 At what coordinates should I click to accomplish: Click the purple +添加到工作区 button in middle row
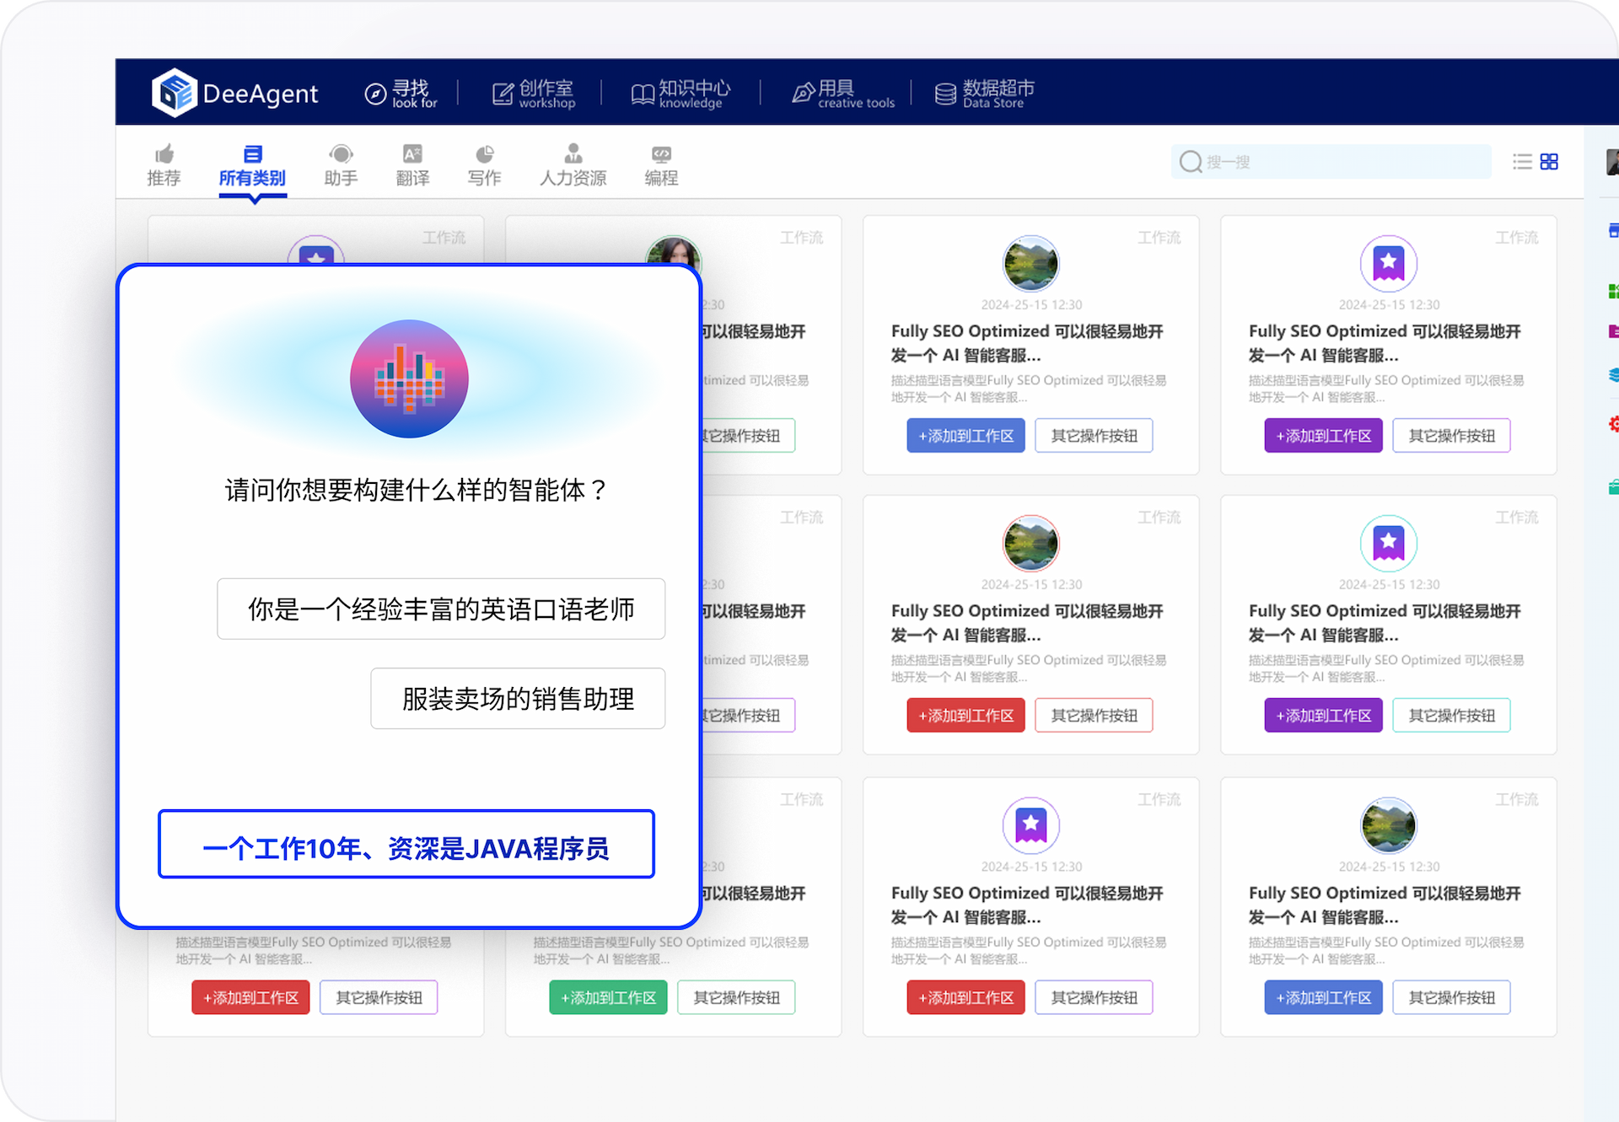(x=1323, y=716)
